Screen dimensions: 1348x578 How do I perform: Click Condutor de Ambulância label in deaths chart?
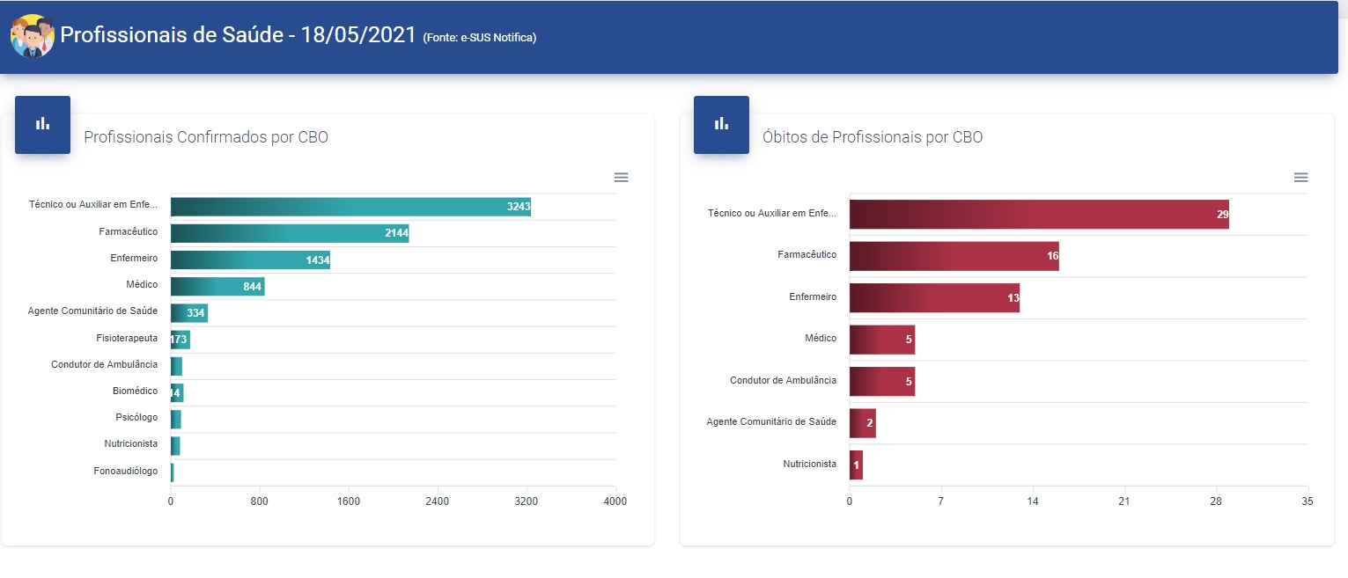783,381
